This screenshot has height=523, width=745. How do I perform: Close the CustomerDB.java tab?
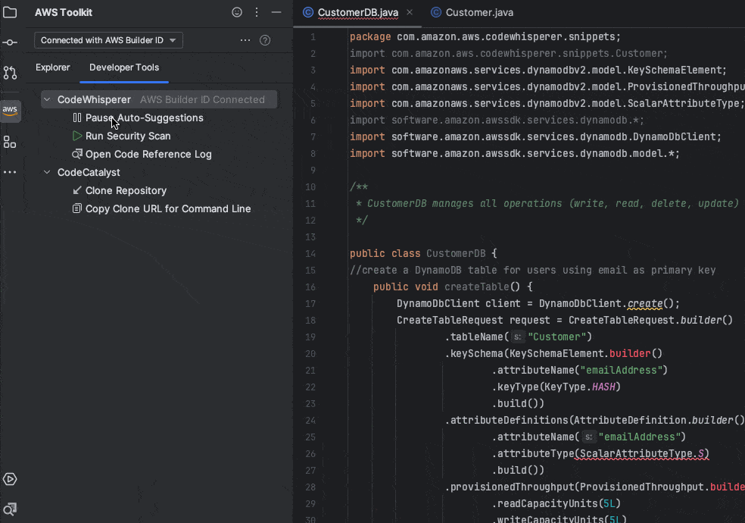(410, 12)
